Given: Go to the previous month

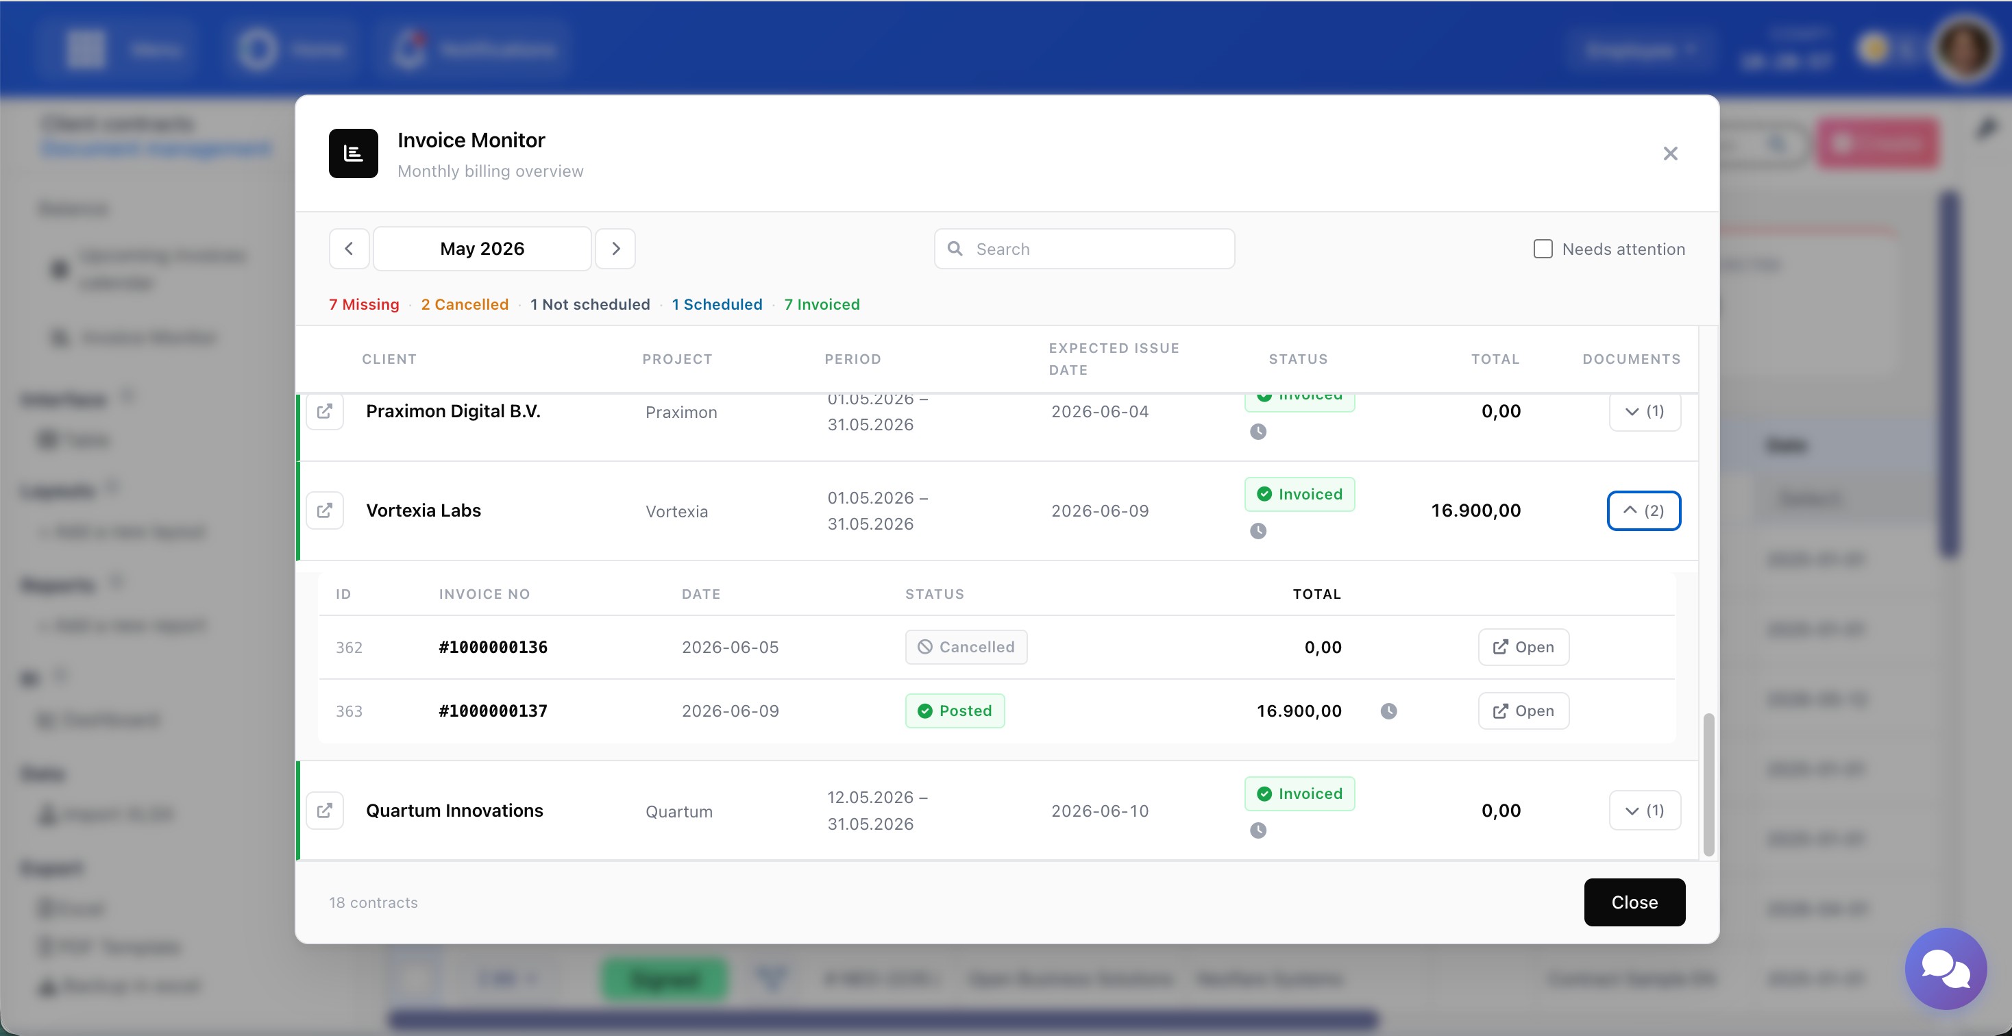Looking at the screenshot, I should click(349, 248).
